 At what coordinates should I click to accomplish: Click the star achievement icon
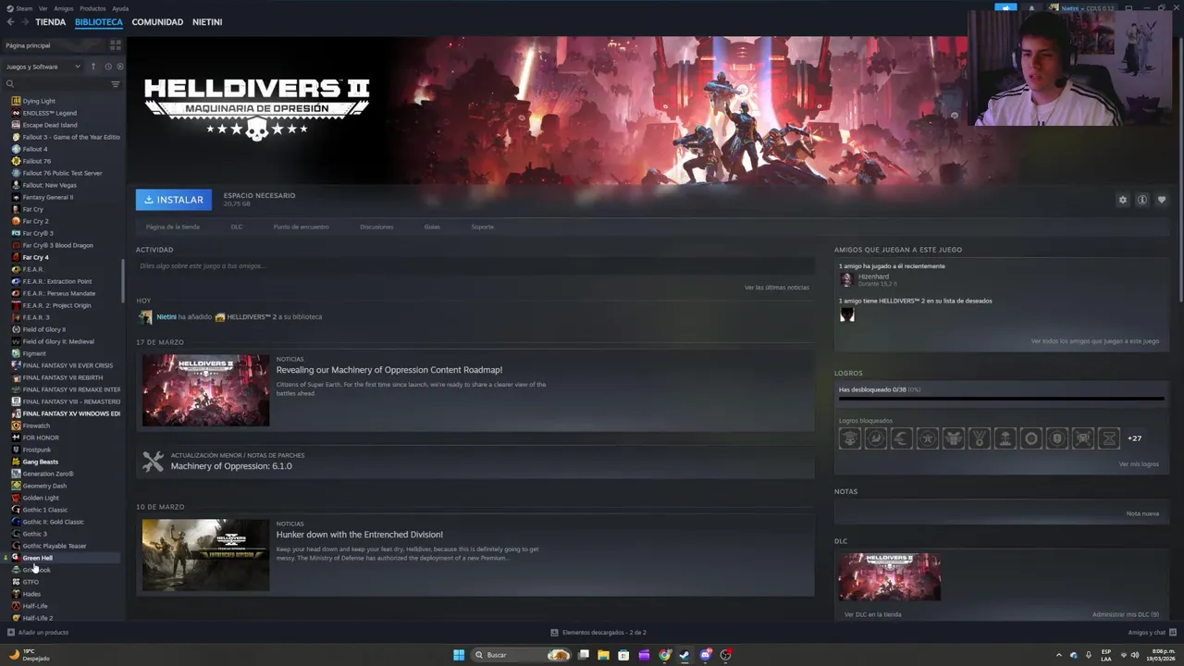(x=927, y=438)
